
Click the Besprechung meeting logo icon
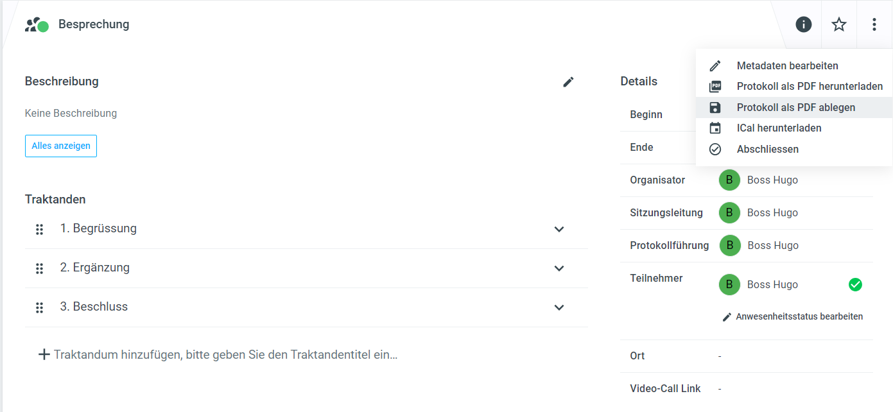37,25
